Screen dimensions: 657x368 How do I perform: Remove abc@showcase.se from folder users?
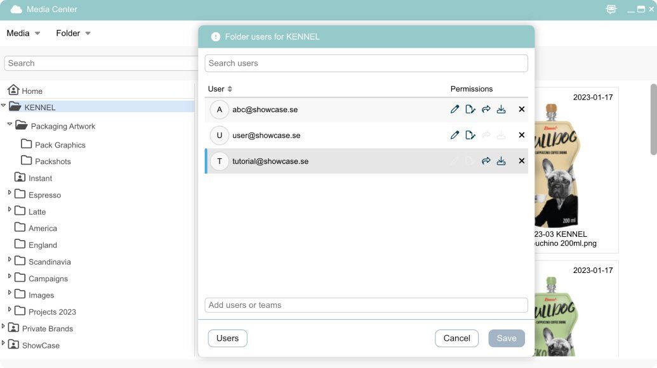point(522,109)
